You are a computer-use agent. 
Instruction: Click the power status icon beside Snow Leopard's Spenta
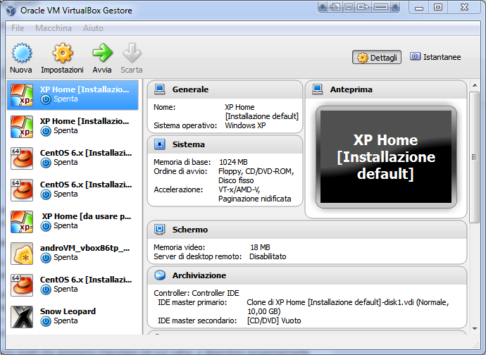coord(46,321)
